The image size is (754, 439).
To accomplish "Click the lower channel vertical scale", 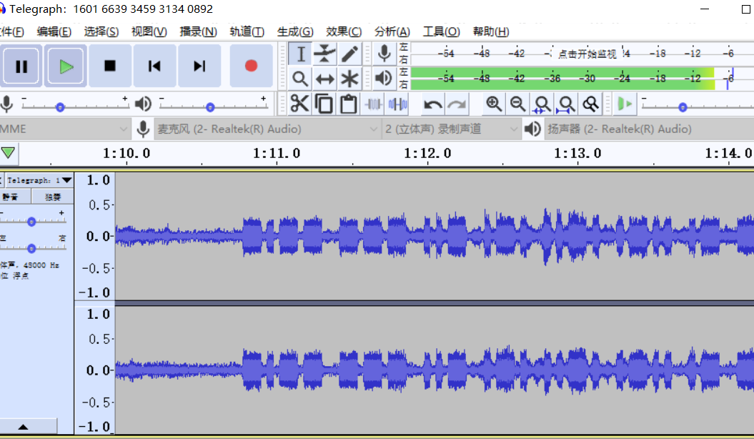I will coord(95,370).
